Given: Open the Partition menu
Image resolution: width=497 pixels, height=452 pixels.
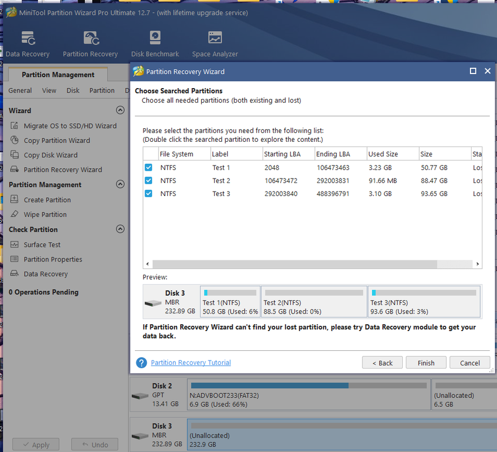Looking at the screenshot, I should pyautogui.click(x=102, y=90).
